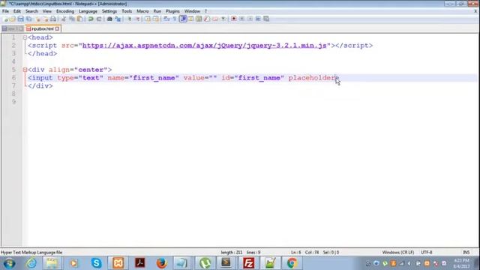The image size is (480, 270).
Task: Click the Save All toolbar icon
Action: coord(29,19)
